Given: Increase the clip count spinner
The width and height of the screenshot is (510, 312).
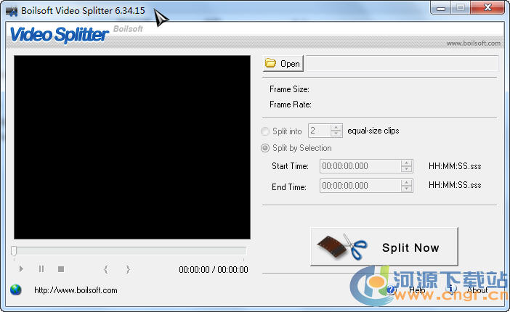Looking at the screenshot, I should [336, 128].
